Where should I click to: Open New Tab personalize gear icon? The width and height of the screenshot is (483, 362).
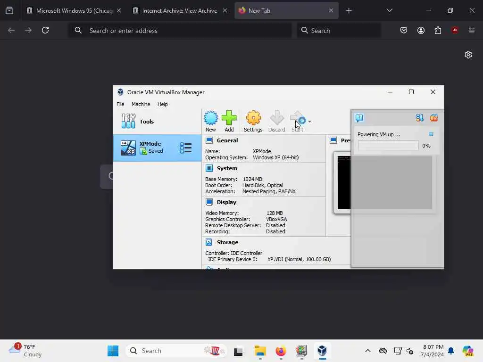(468, 55)
